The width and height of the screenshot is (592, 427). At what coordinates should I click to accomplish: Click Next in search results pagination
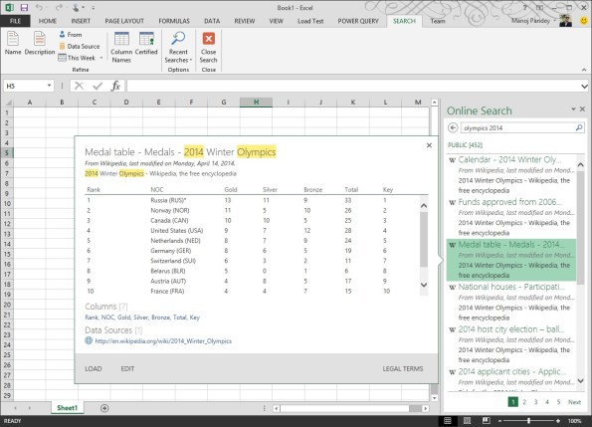(575, 402)
